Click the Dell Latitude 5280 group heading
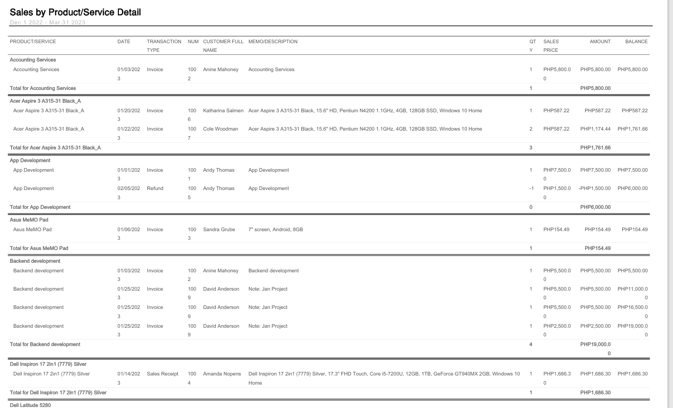 [x=30, y=405]
